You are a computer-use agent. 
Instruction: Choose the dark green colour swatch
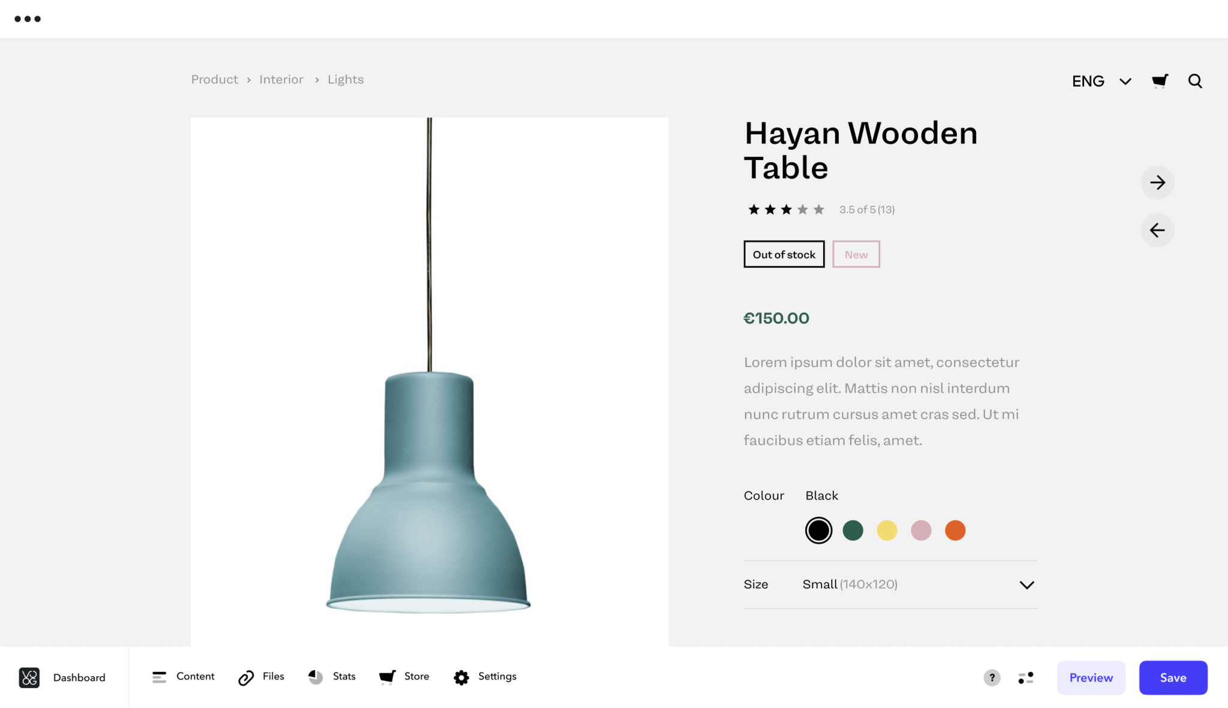853,531
